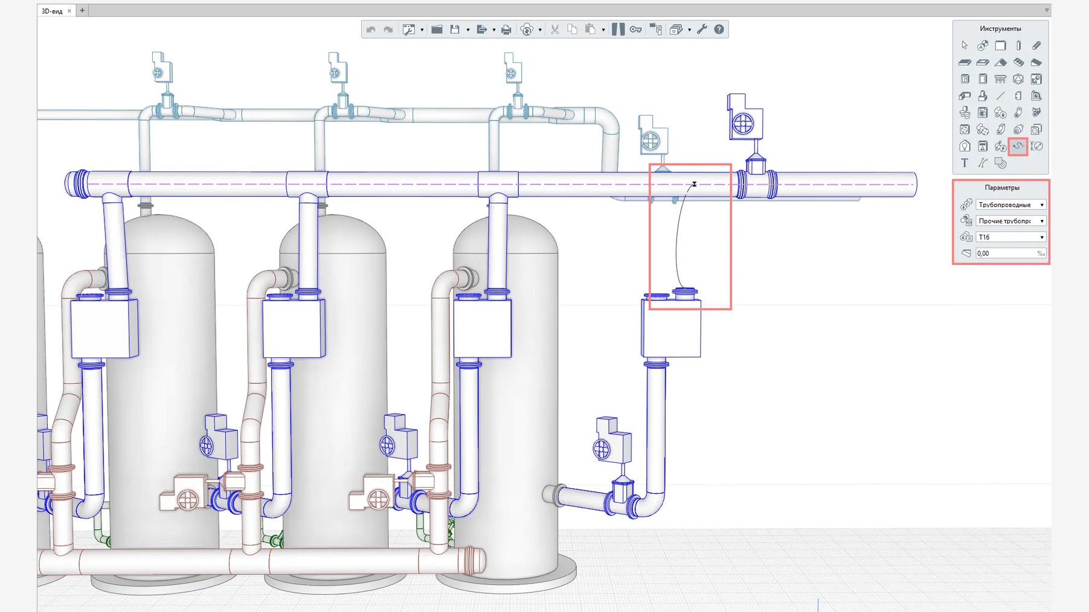Click the print icon in top toolbar
The height and width of the screenshot is (612, 1089).
click(506, 30)
